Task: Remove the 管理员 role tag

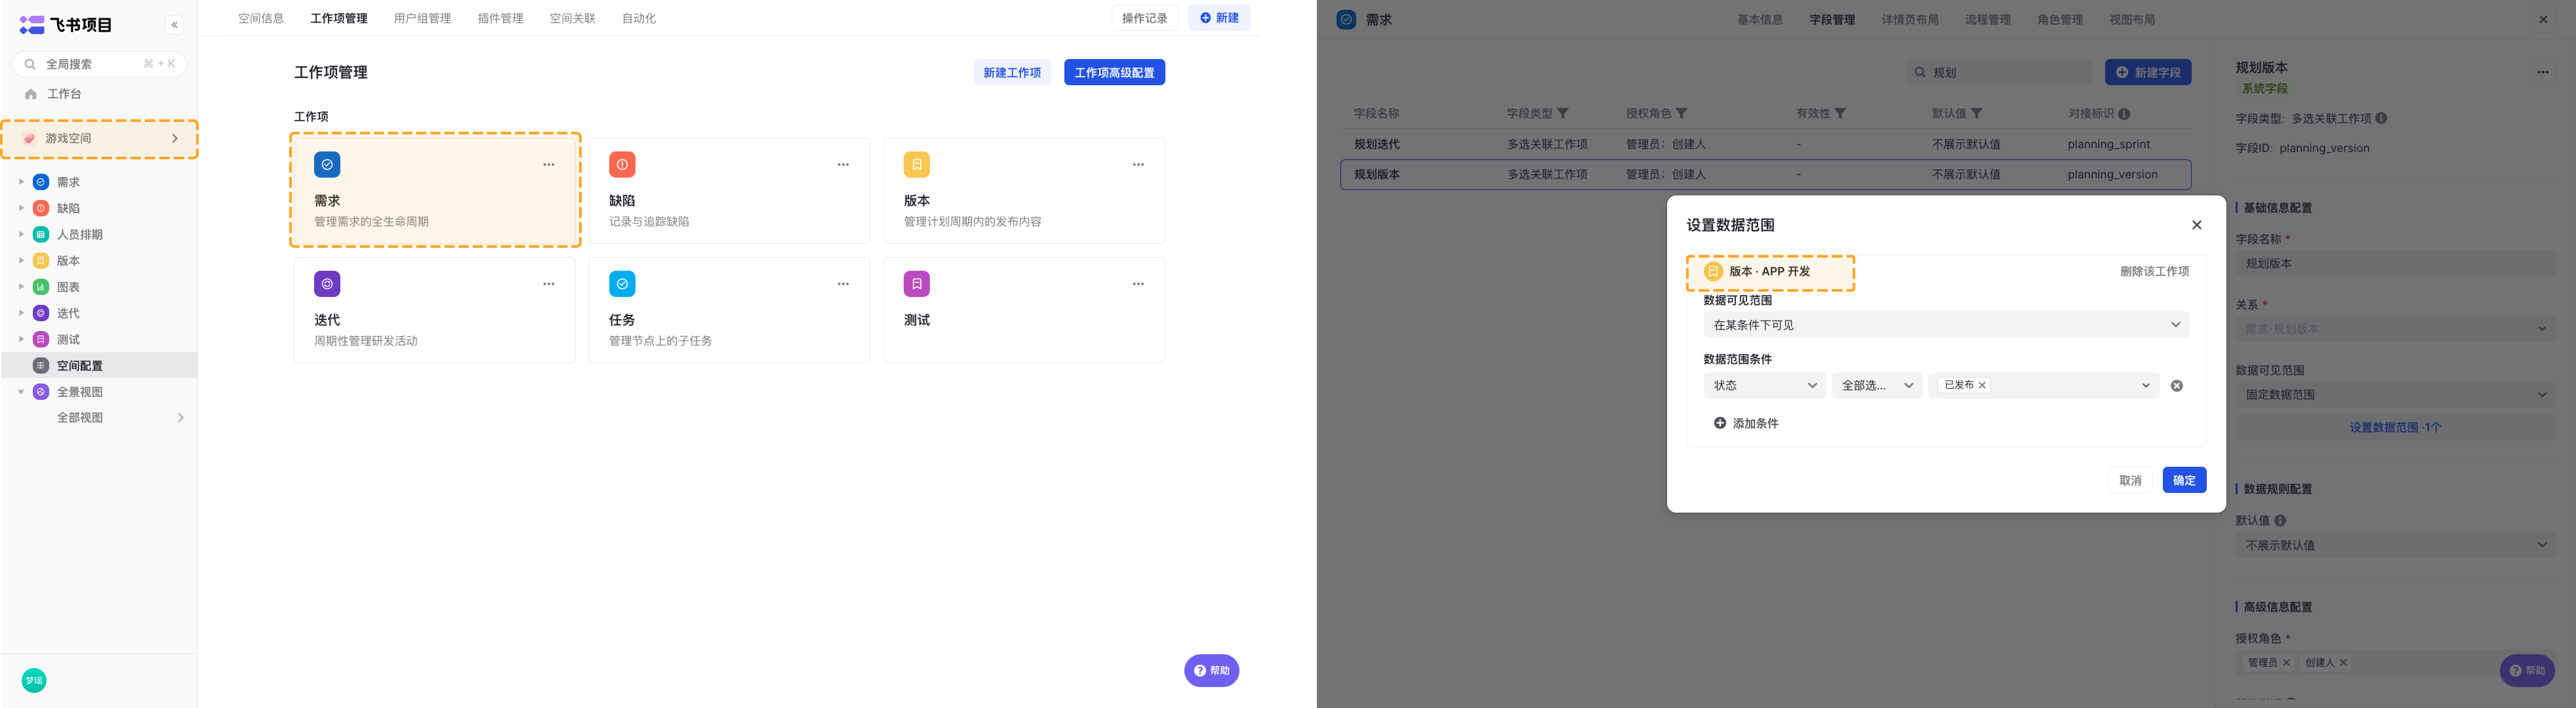Action: coord(2286,663)
